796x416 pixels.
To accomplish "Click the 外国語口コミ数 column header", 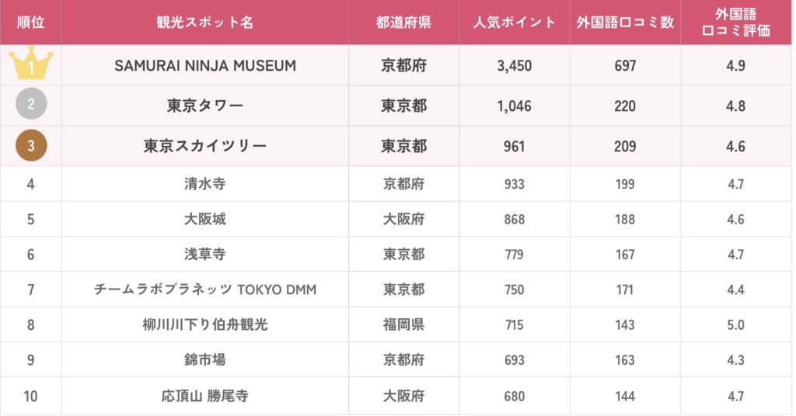I will pos(625,22).
